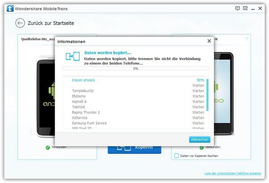Click the destination phone image

pos(224,94)
